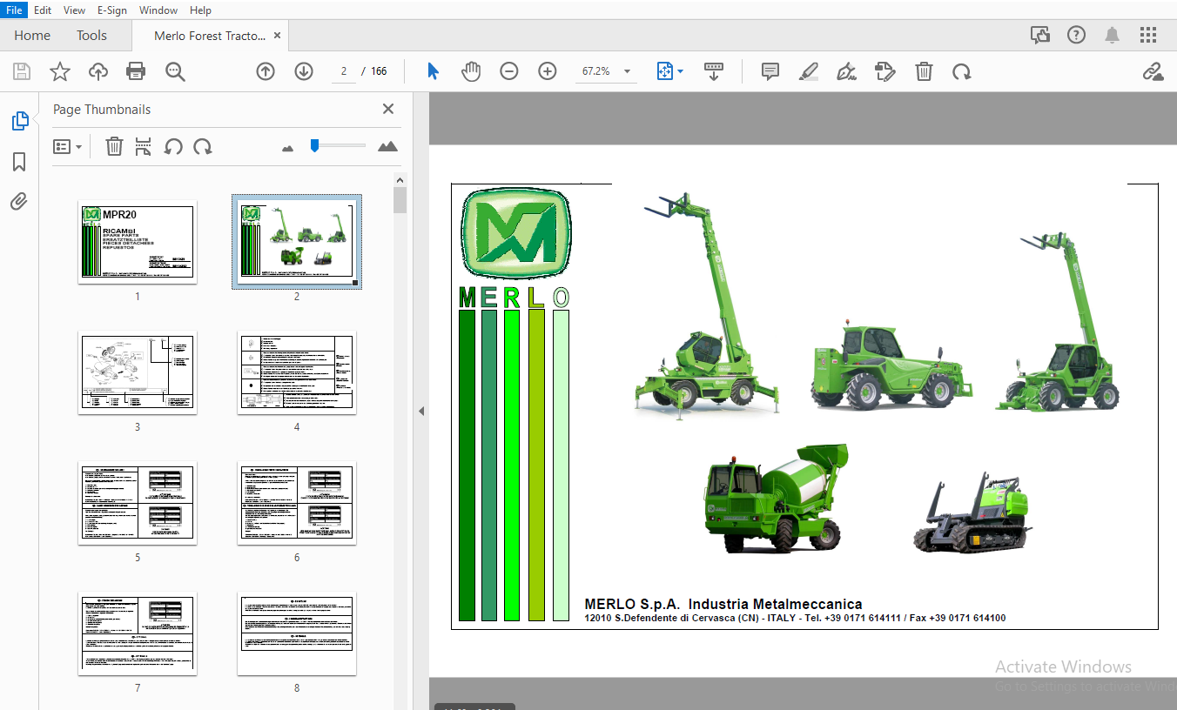Screen dimensions: 1177x710
Task: Enlarge thumbnails with large mountain icon
Action: [387, 146]
